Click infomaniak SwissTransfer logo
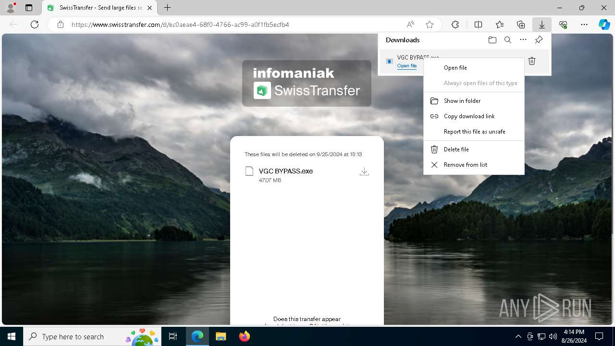 [x=307, y=83]
